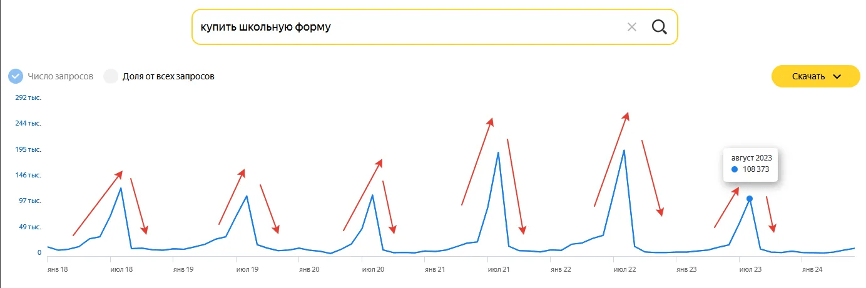Click the "янв 18" axis label
866x288 pixels.
click(58, 270)
